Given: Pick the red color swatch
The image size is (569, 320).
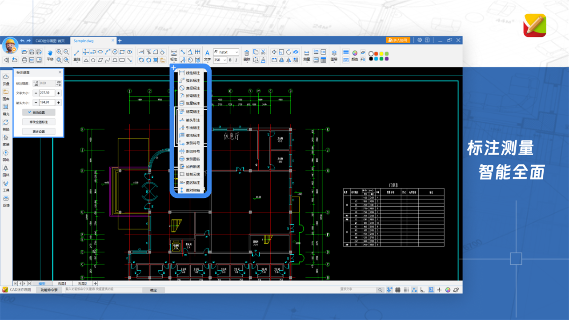Looking at the screenshot, I should click(x=376, y=54).
